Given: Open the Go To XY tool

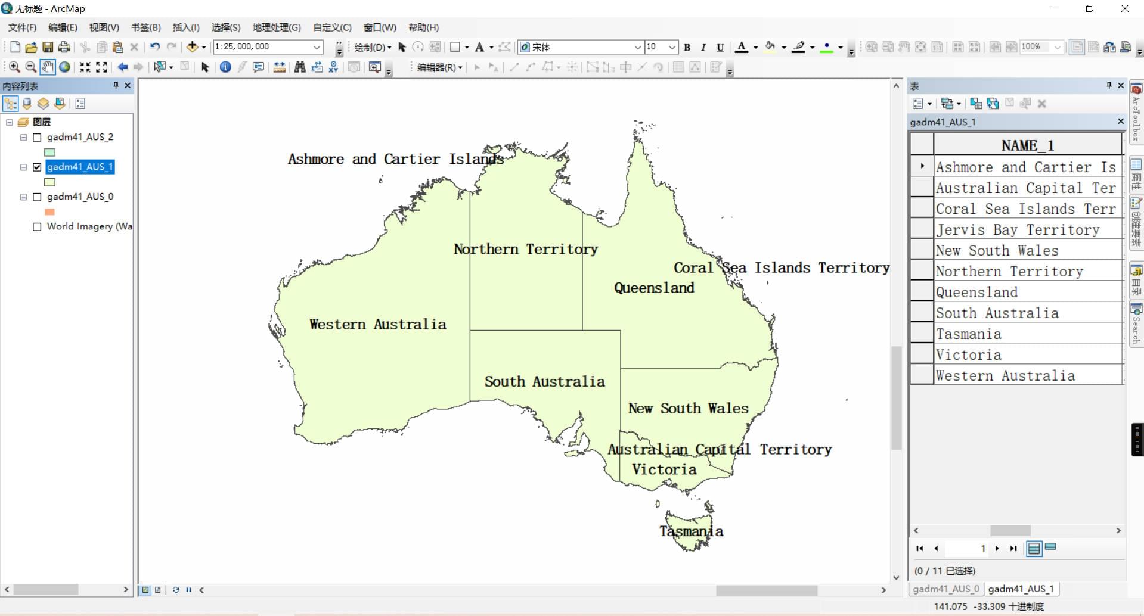Looking at the screenshot, I should pyautogui.click(x=333, y=67).
